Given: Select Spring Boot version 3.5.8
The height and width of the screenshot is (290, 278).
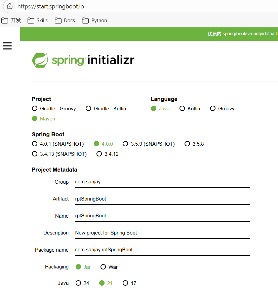Looking at the screenshot, I should [194, 144].
